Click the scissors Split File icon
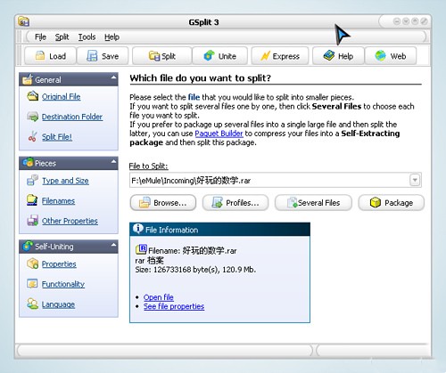This screenshot has height=373, width=446. [x=32, y=136]
